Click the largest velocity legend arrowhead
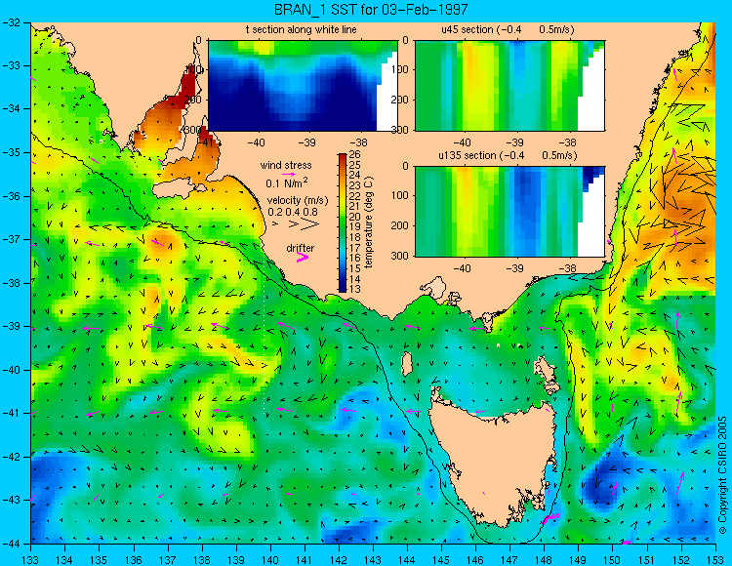Image resolution: width=732 pixels, height=566 pixels. (x=310, y=224)
